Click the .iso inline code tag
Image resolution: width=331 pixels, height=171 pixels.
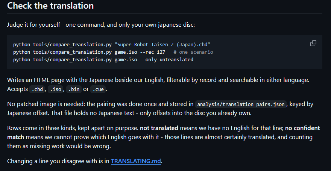pos(56,89)
